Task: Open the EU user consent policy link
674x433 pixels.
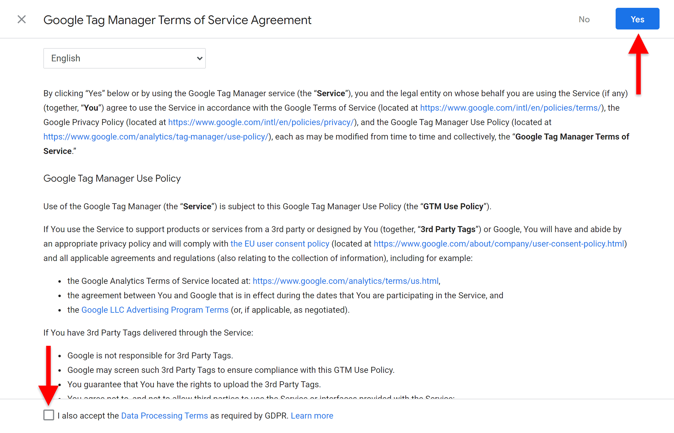Action: click(x=280, y=244)
